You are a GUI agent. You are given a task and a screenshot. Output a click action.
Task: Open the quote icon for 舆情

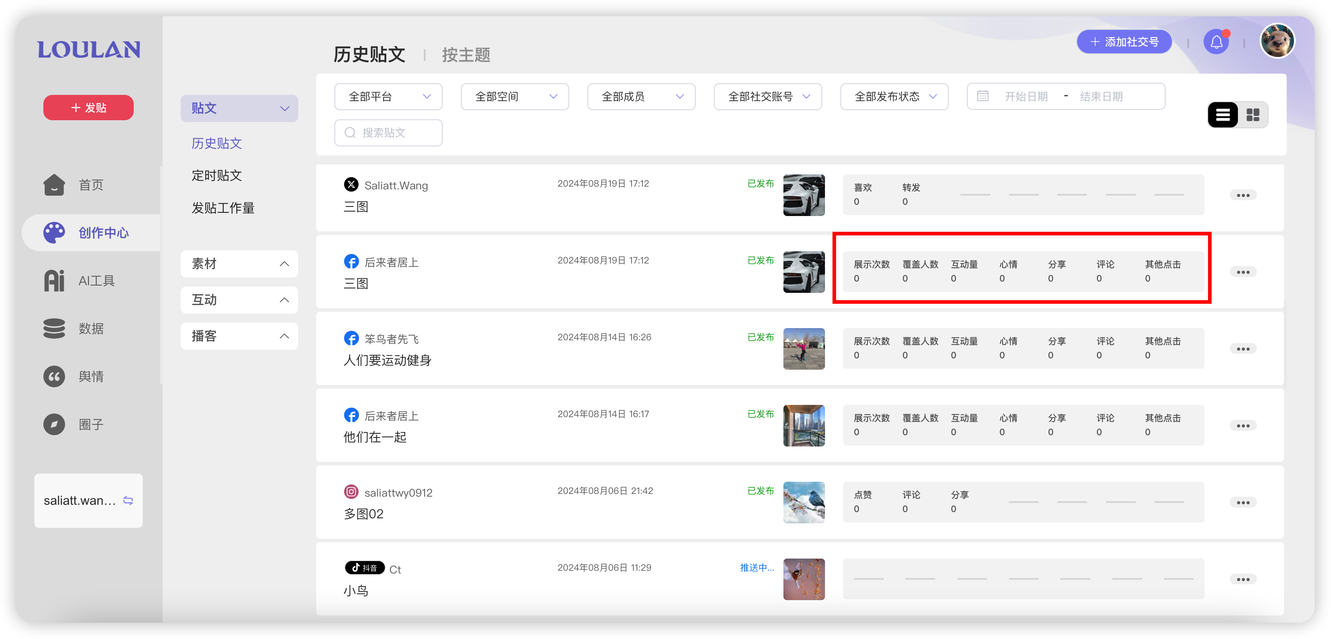pyautogui.click(x=54, y=376)
